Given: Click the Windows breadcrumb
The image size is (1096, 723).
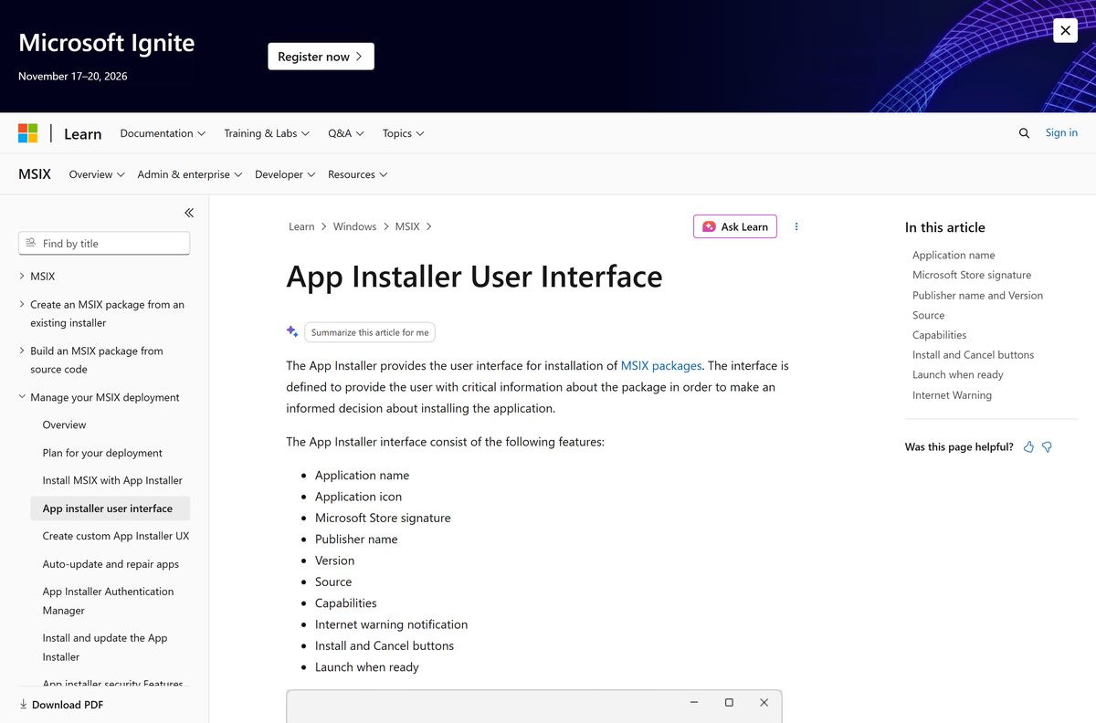Looking at the screenshot, I should 354,226.
